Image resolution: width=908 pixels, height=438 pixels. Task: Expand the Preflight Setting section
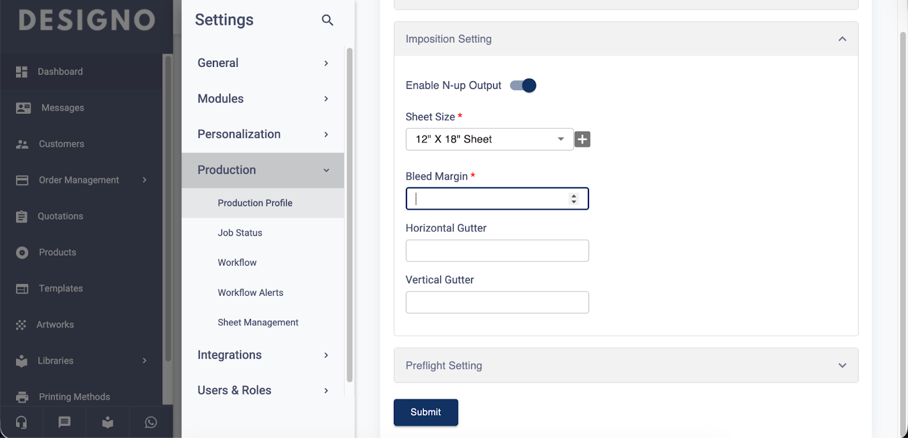point(842,365)
